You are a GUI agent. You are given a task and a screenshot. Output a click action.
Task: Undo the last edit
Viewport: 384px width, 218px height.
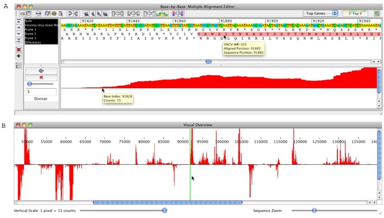tap(70, 13)
